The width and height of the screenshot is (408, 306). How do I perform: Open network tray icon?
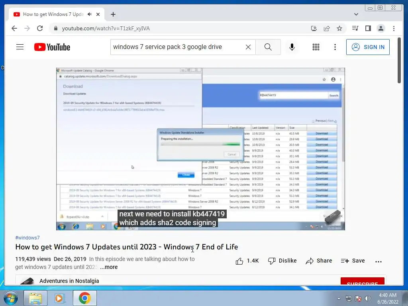pyautogui.click(x=348, y=298)
